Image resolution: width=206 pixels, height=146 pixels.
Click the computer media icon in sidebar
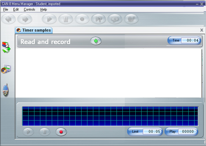click(6, 69)
